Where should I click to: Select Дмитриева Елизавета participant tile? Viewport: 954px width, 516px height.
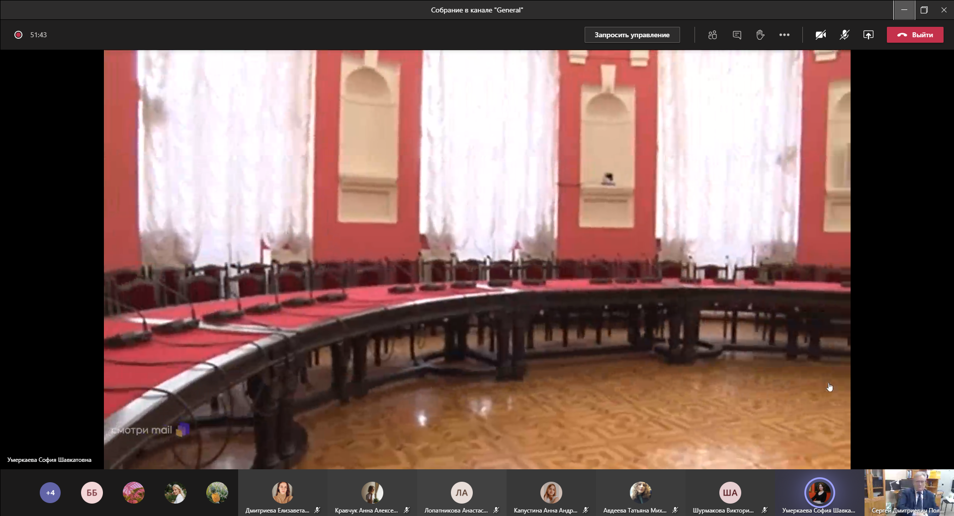282,493
